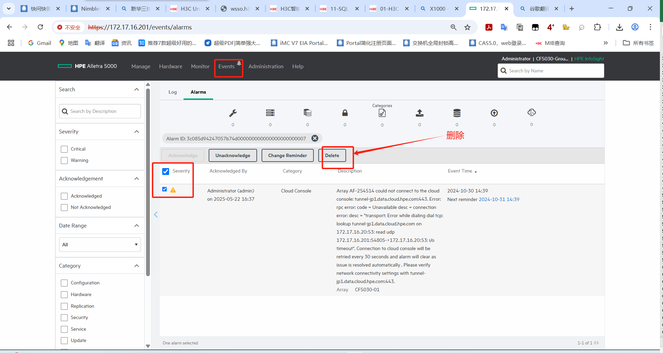Open the Manage menu

tap(141, 67)
